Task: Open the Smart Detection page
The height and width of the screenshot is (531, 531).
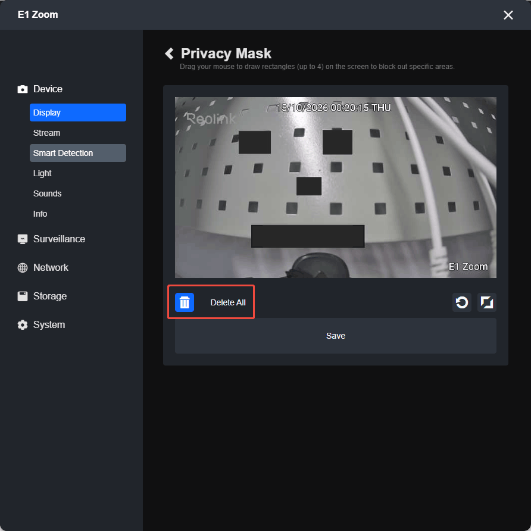Action: (x=78, y=153)
